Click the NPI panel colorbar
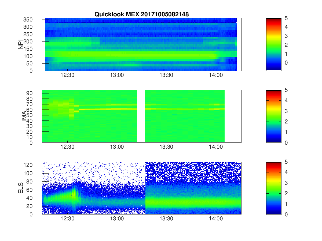 [x=274, y=44]
